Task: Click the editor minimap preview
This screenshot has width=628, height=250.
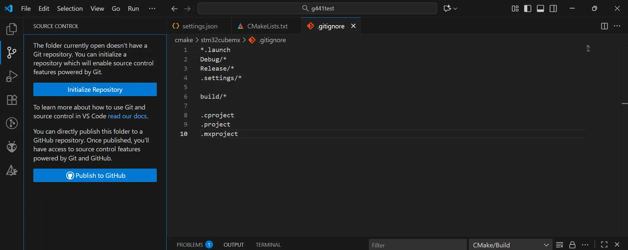Action: [x=588, y=48]
